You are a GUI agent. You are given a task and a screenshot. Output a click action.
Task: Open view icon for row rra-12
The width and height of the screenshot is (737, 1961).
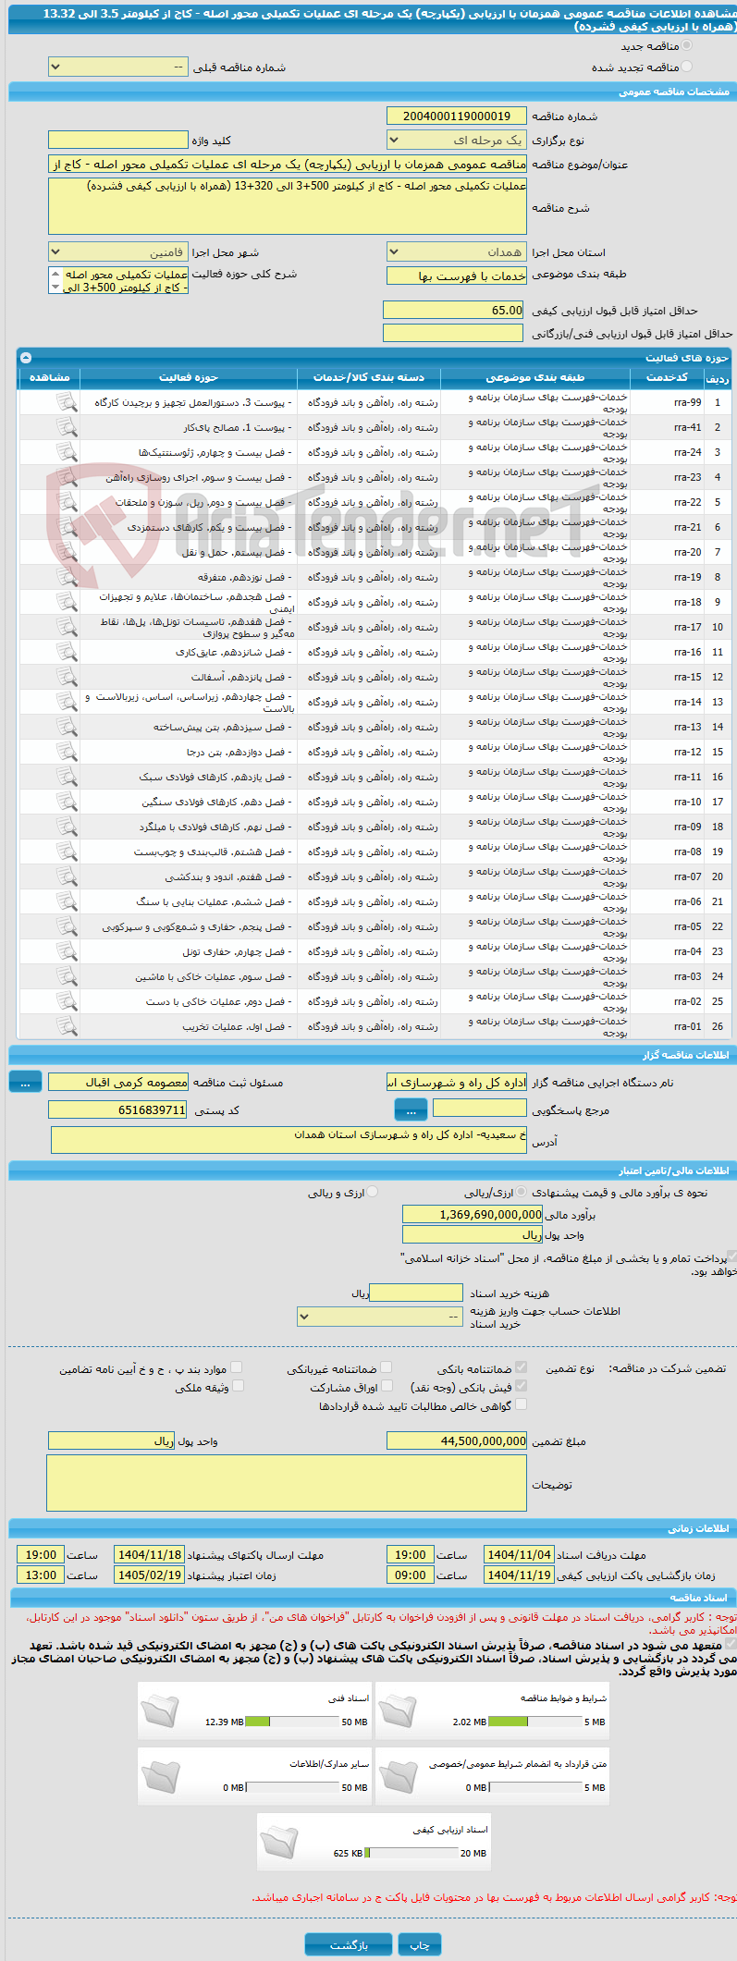pyautogui.click(x=67, y=752)
